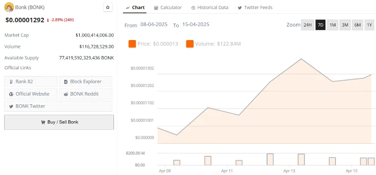Image resolution: width=376 pixels, height=175 pixels.
Task: Open the Chart tab
Action: point(135,7)
